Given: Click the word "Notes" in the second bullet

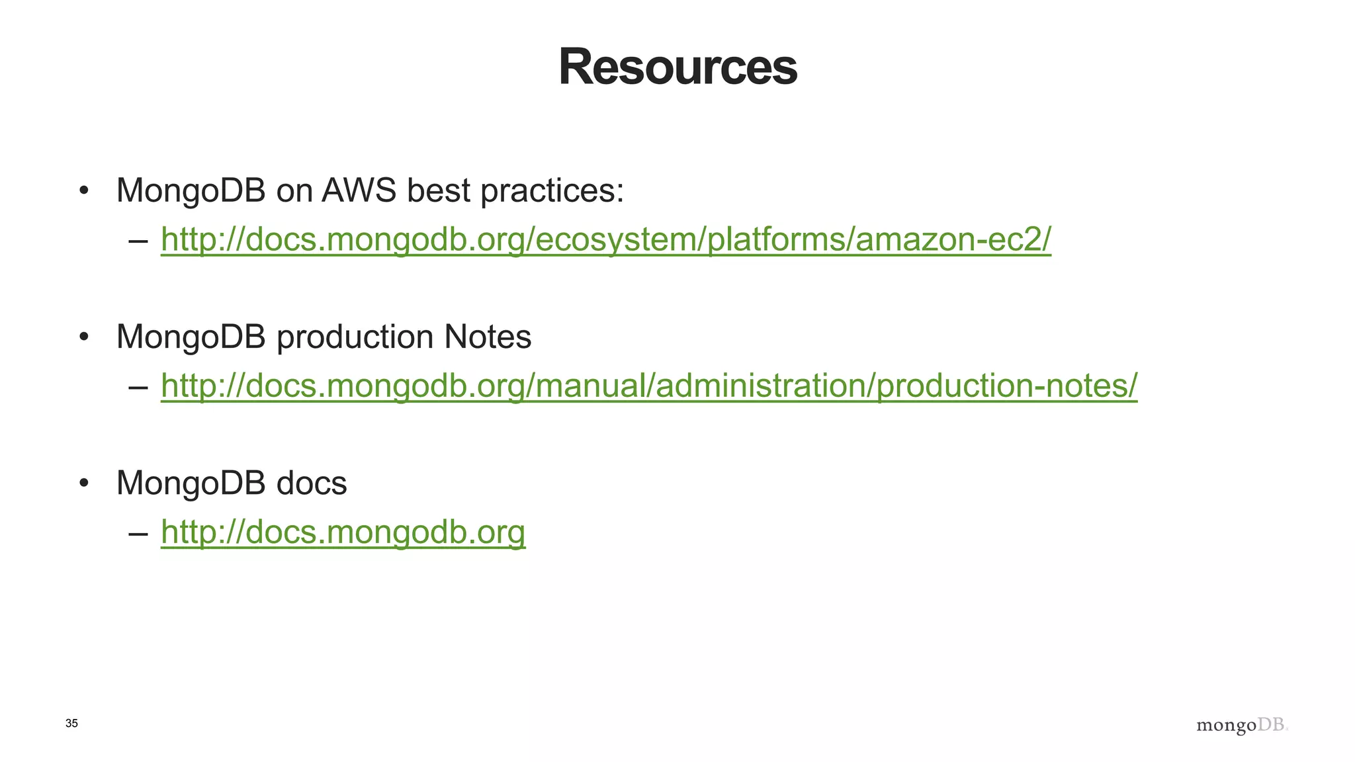Looking at the screenshot, I should pos(488,337).
